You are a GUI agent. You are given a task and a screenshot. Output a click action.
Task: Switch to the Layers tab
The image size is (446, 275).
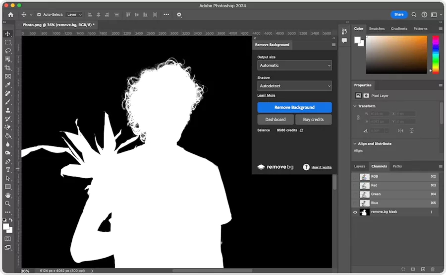coord(359,166)
